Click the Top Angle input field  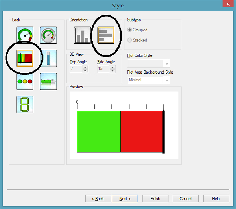coord(76,69)
